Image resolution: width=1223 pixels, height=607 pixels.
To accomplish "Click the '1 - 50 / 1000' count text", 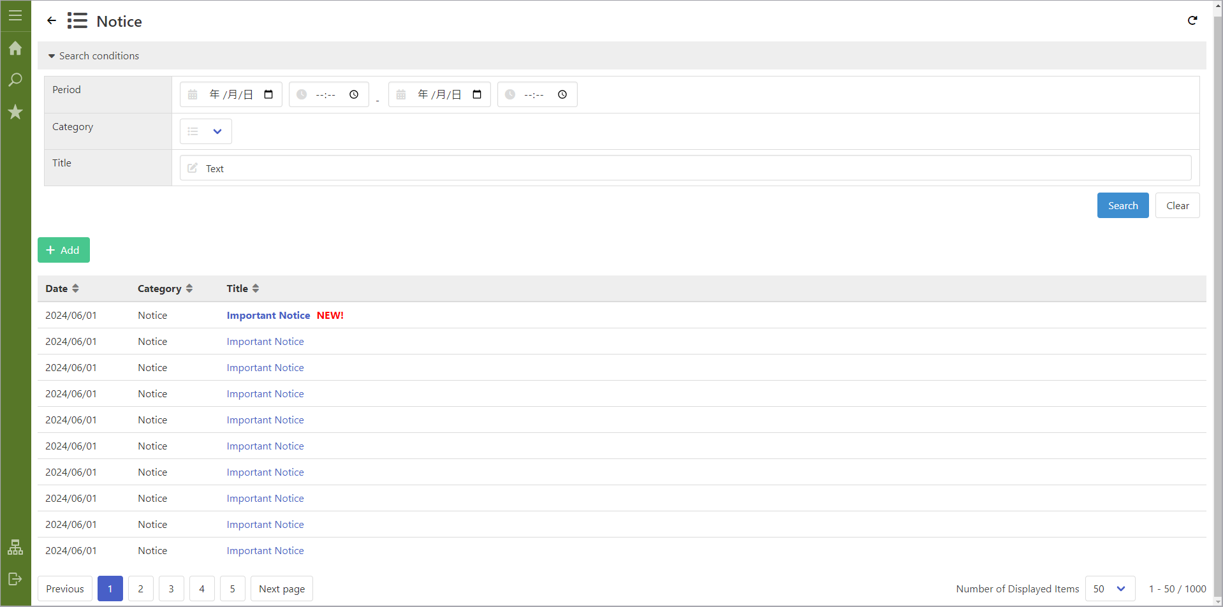I will coord(1178,589).
